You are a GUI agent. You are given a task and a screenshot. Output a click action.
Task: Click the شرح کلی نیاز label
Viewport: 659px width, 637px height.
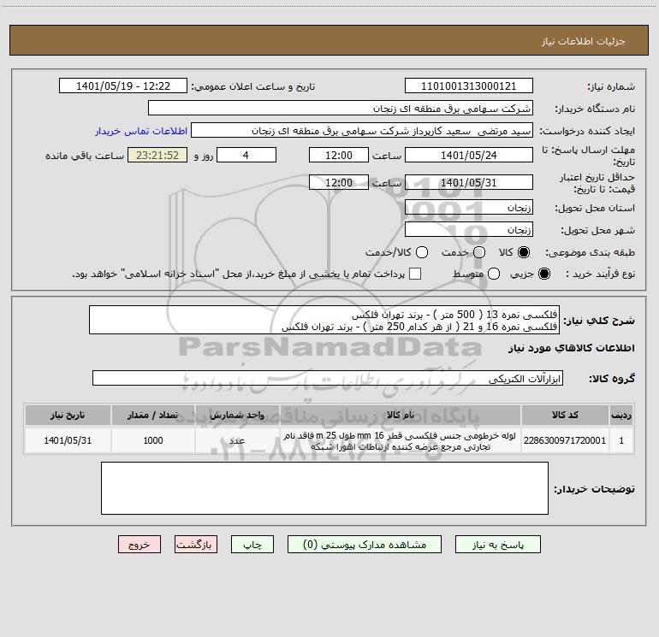tap(599, 321)
